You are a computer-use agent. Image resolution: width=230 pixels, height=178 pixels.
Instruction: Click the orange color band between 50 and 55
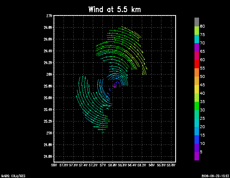click(197, 72)
